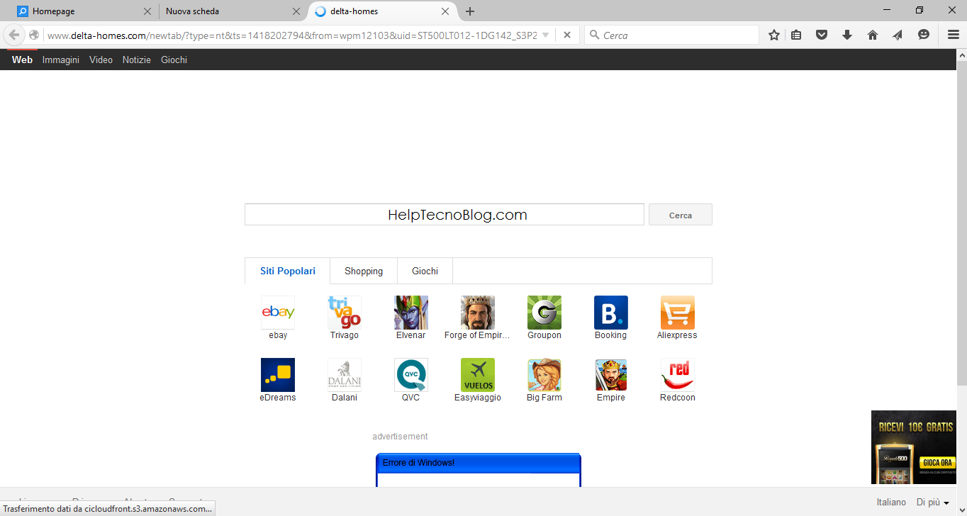Open the Video search category

pos(101,60)
